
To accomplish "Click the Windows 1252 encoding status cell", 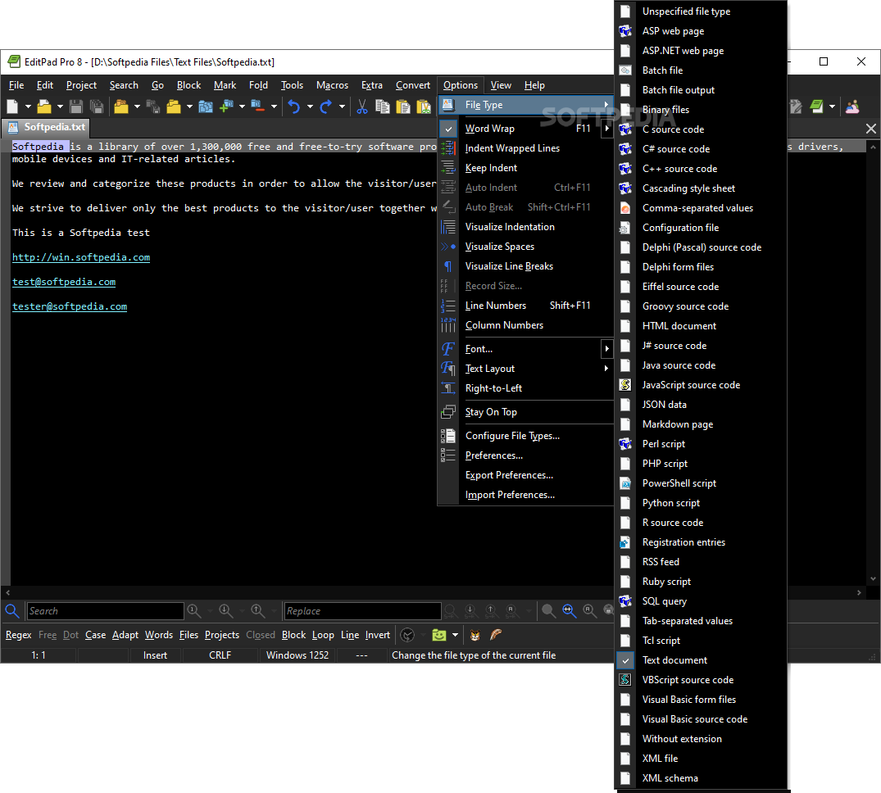I will [x=297, y=655].
